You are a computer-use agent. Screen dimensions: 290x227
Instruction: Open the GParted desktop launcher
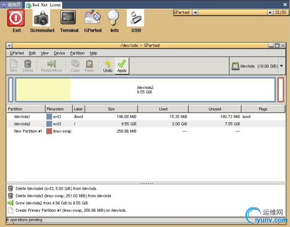coord(93,17)
